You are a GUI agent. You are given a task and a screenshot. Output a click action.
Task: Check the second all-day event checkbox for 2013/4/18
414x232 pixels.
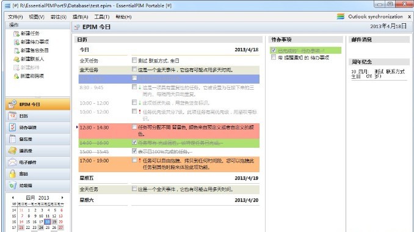pos(134,70)
